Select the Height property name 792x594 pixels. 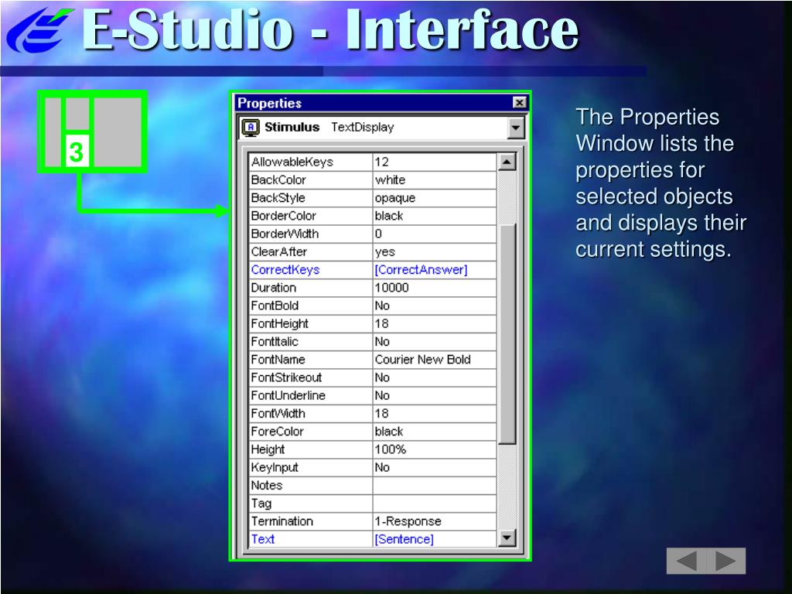pyautogui.click(x=311, y=449)
